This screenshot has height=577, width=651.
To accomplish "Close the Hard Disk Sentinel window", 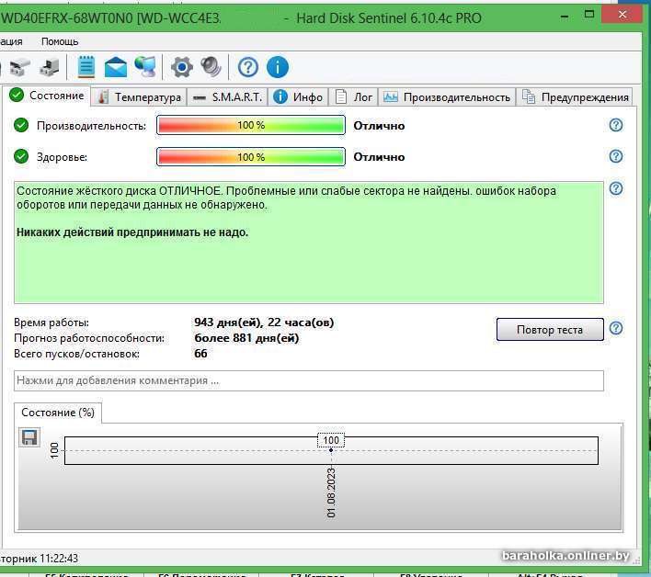I will tap(622, 15).
